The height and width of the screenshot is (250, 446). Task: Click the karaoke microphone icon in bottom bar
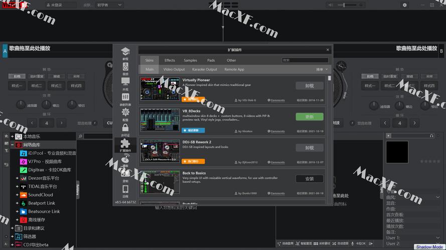coord(353,243)
